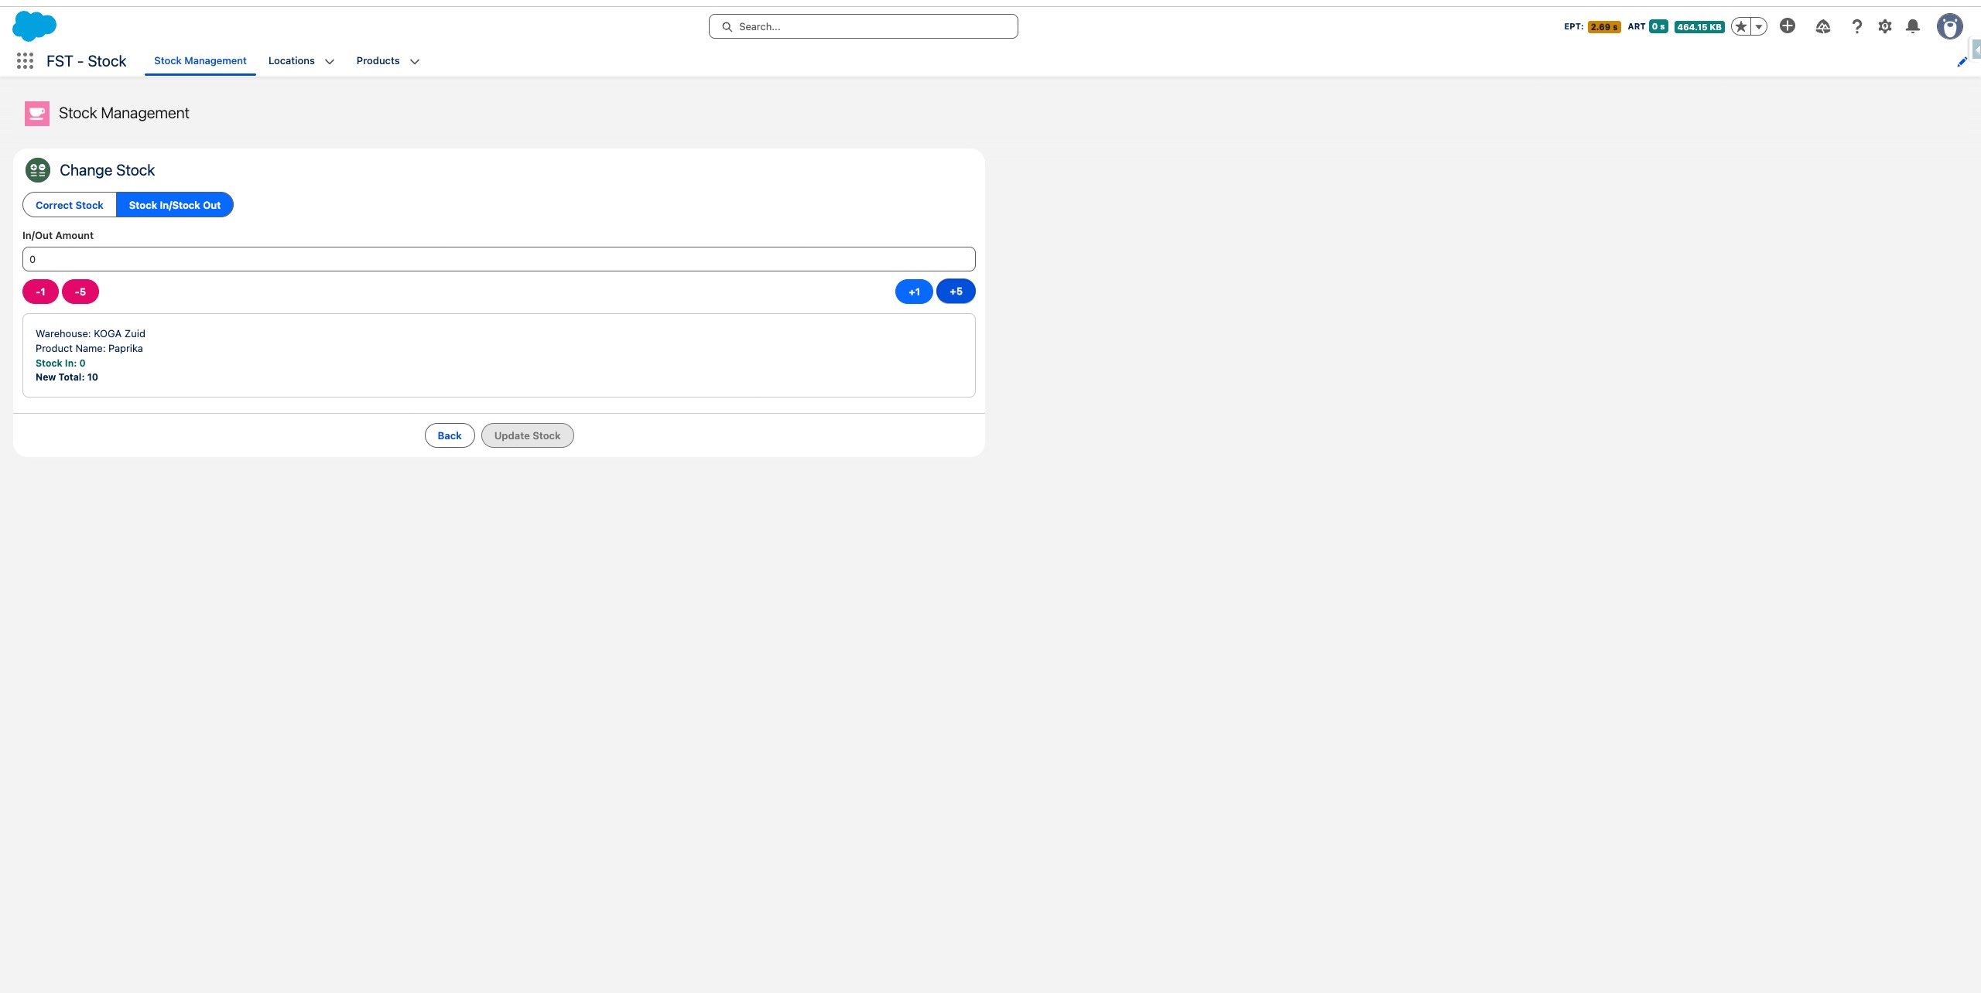Open the user profile avatar
Viewport: 1981px width, 993px height.
point(1949,26)
